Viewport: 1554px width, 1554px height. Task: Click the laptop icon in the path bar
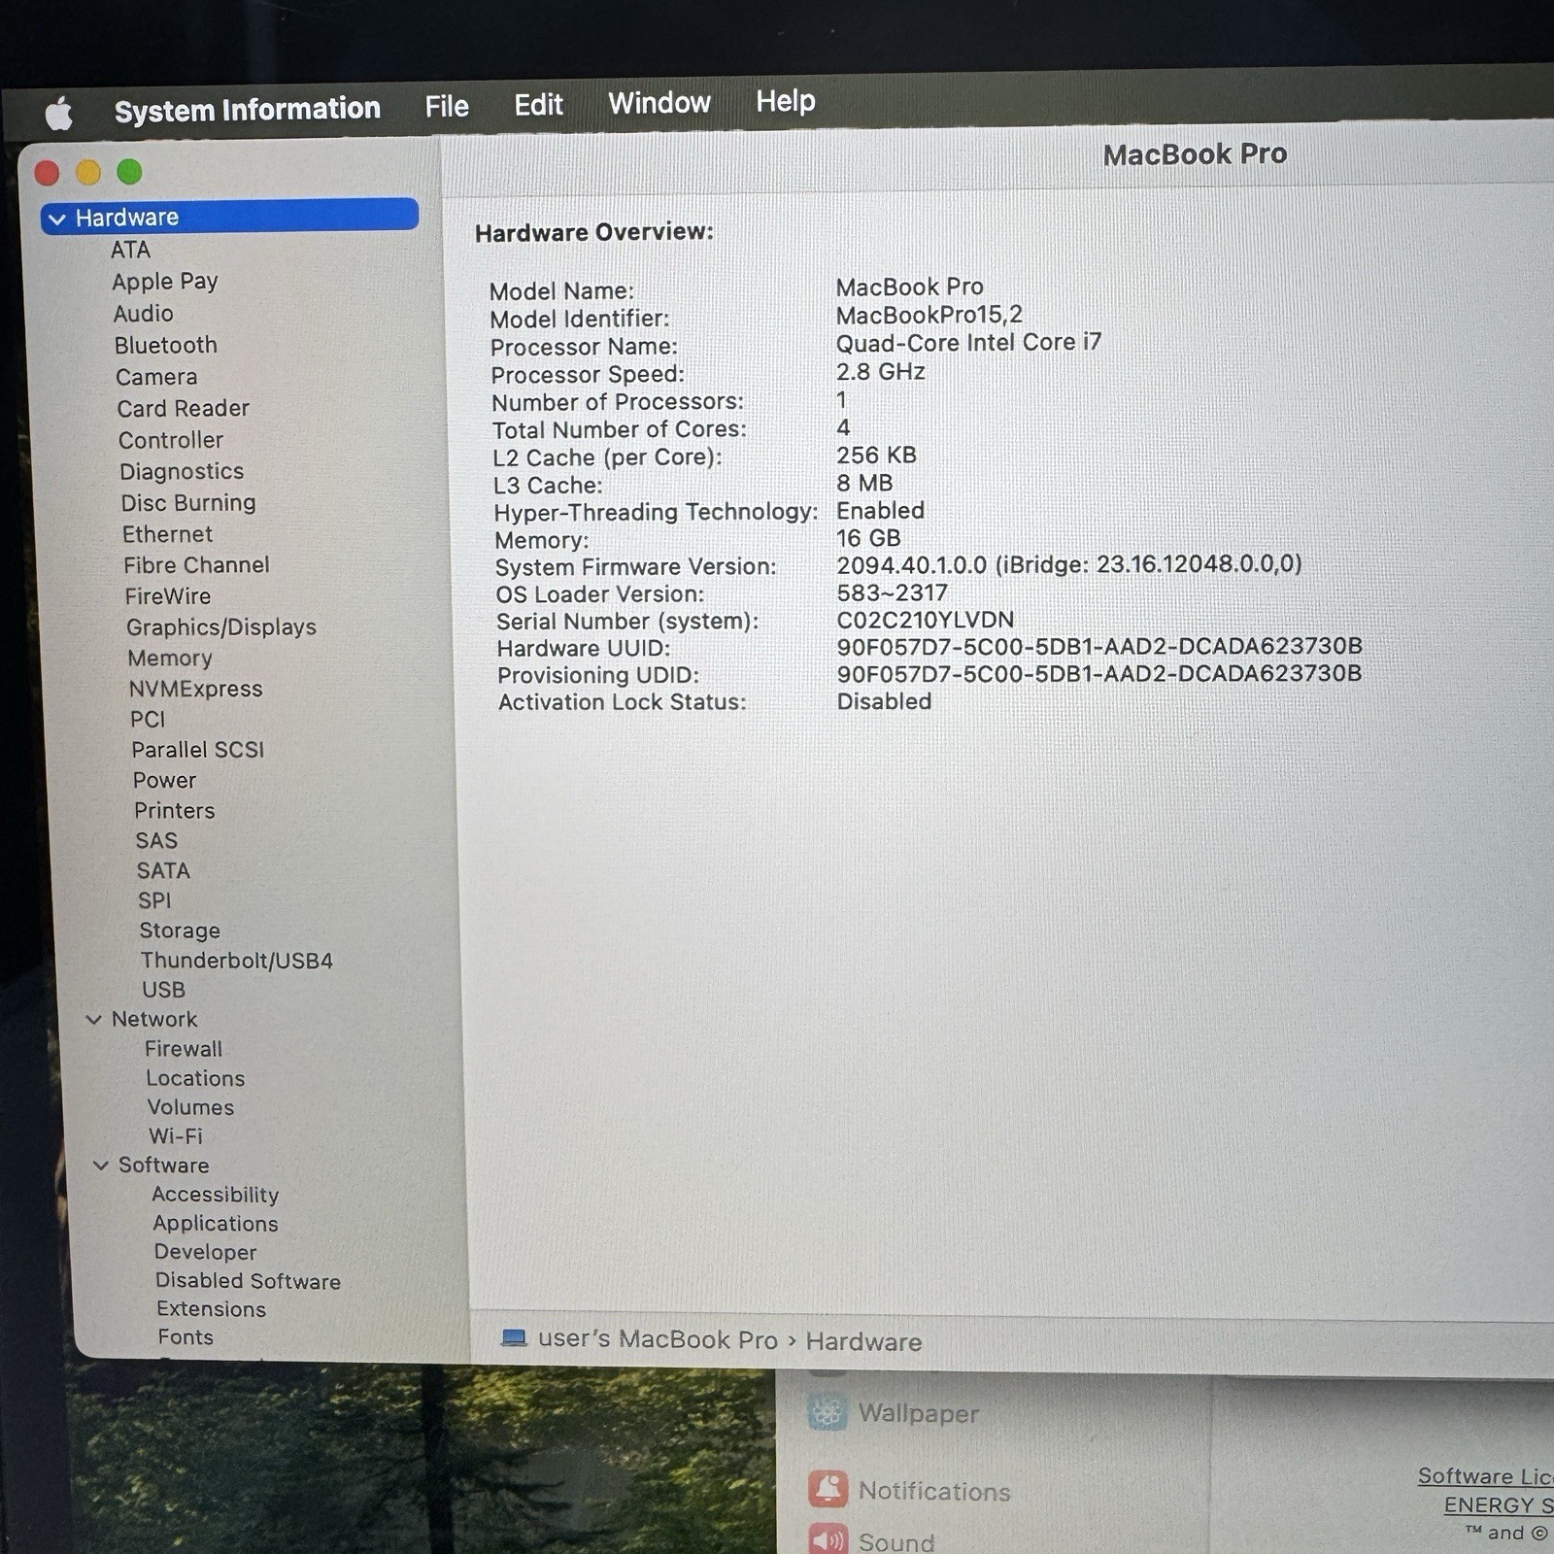pyautogui.click(x=514, y=1338)
